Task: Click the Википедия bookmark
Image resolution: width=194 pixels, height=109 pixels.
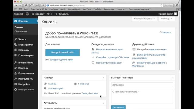Action: [109, 9]
